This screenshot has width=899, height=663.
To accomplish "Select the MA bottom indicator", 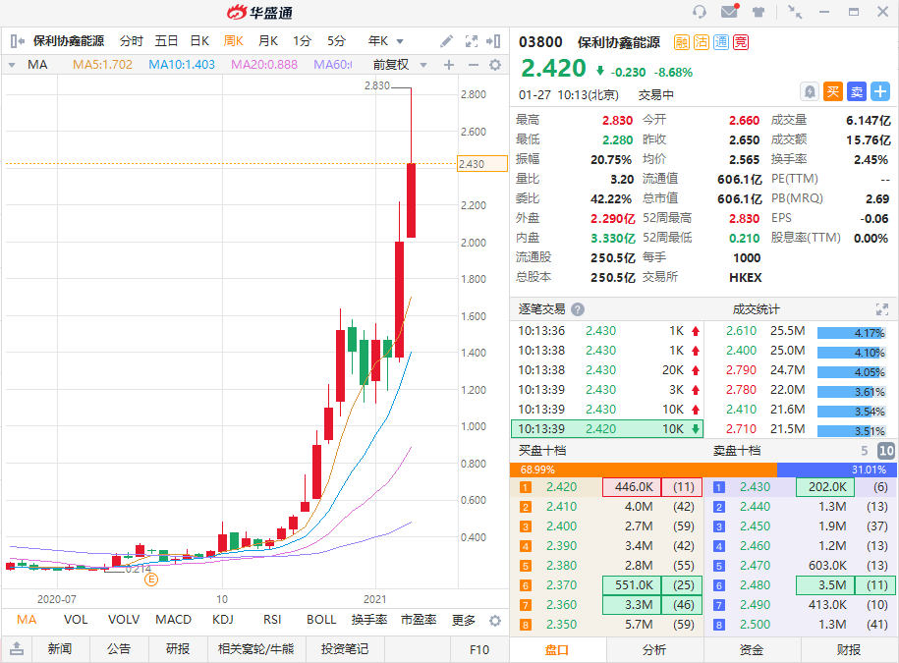I will coord(27,620).
